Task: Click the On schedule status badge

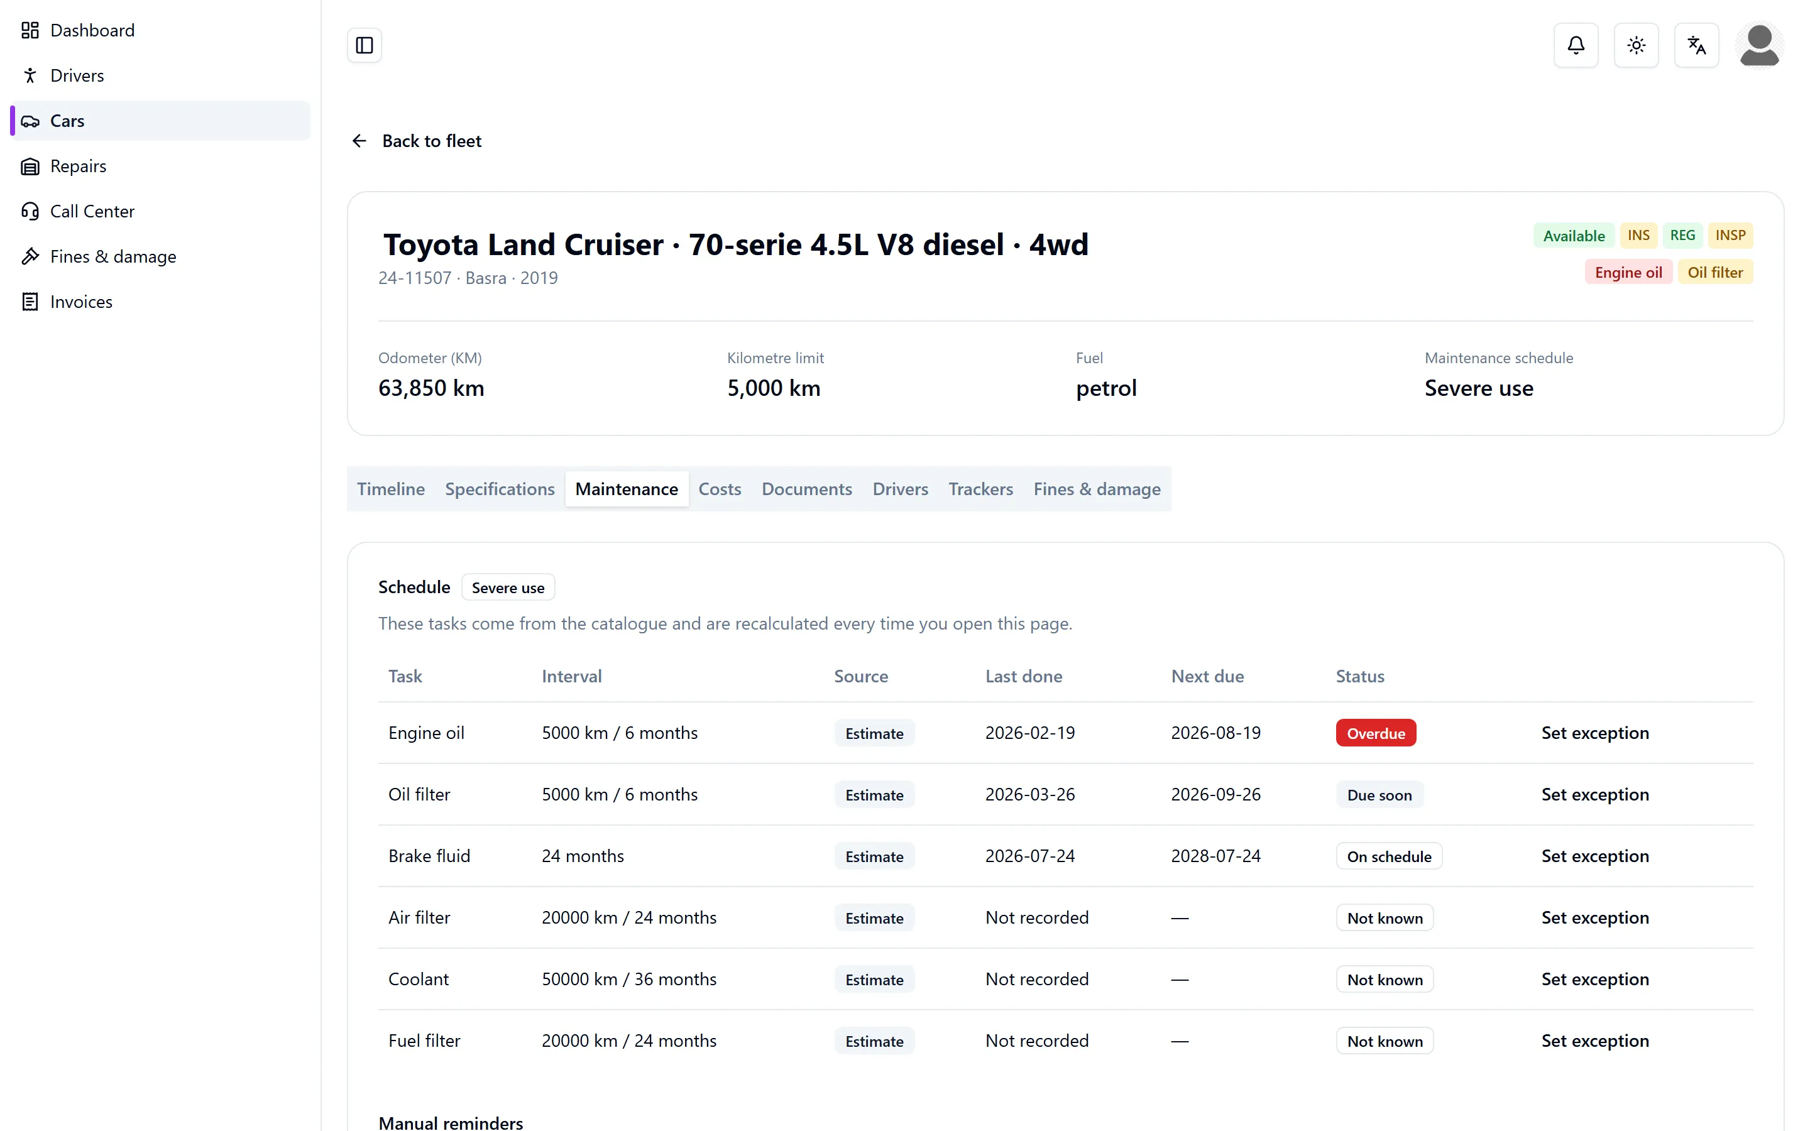Action: click(x=1389, y=856)
